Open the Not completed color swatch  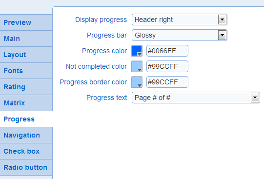(137, 66)
